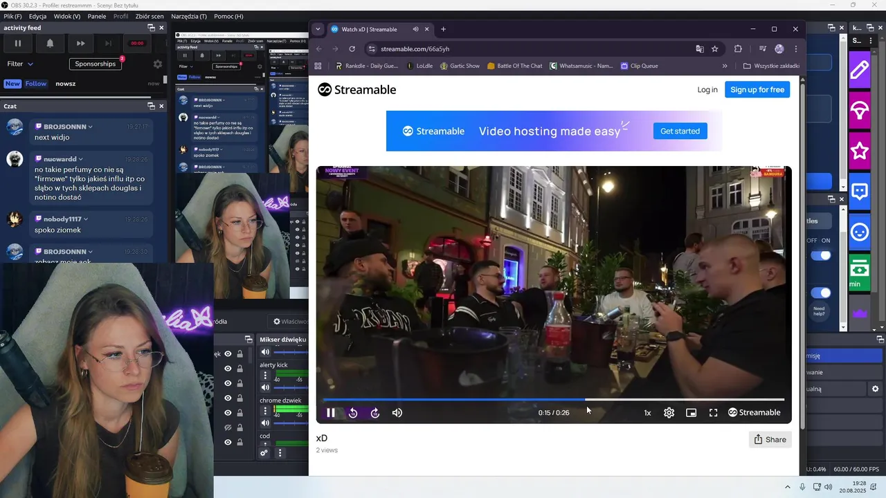Open chrome dzwiek channel three-dot menu
Viewport: 886px width, 498px height.
pos(264,411)
